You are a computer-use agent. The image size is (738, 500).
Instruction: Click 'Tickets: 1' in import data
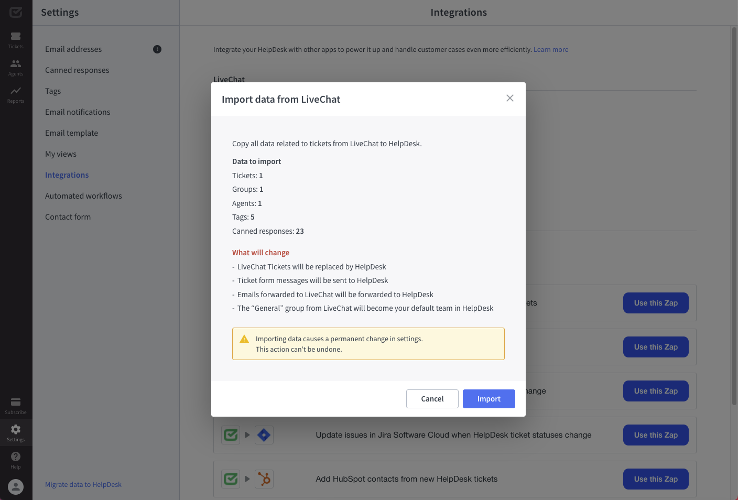tap(247, 176)
